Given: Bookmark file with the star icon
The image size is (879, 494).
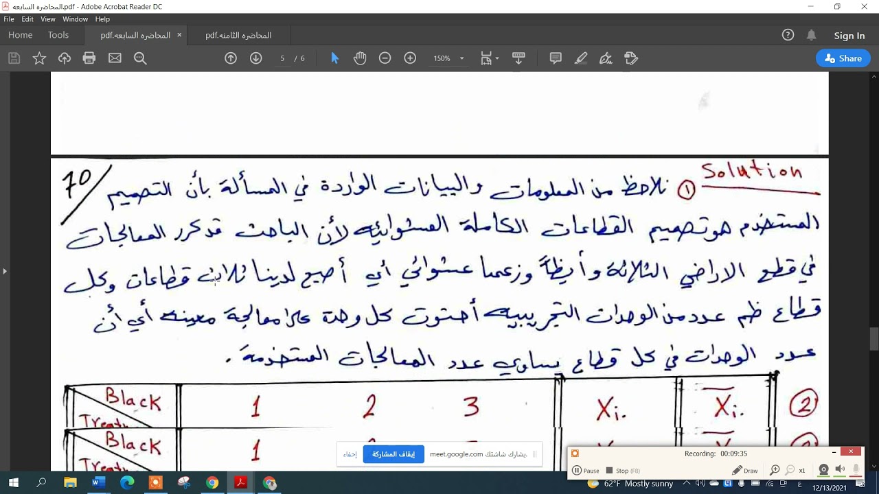Looking at the screenshot, I should (x=39, y=58).
